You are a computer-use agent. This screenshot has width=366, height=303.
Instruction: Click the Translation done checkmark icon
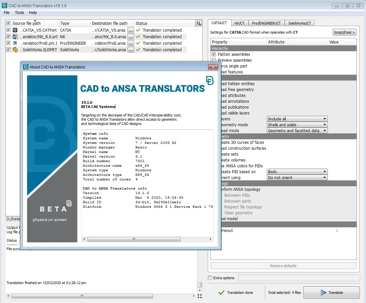[x=221, y=293]
